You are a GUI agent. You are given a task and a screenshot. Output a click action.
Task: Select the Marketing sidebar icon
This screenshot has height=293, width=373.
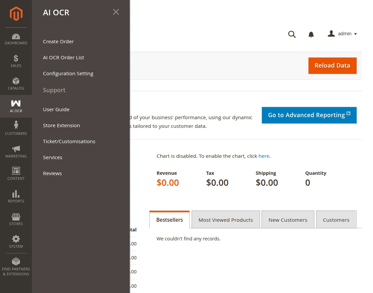(x=16, y=151)
